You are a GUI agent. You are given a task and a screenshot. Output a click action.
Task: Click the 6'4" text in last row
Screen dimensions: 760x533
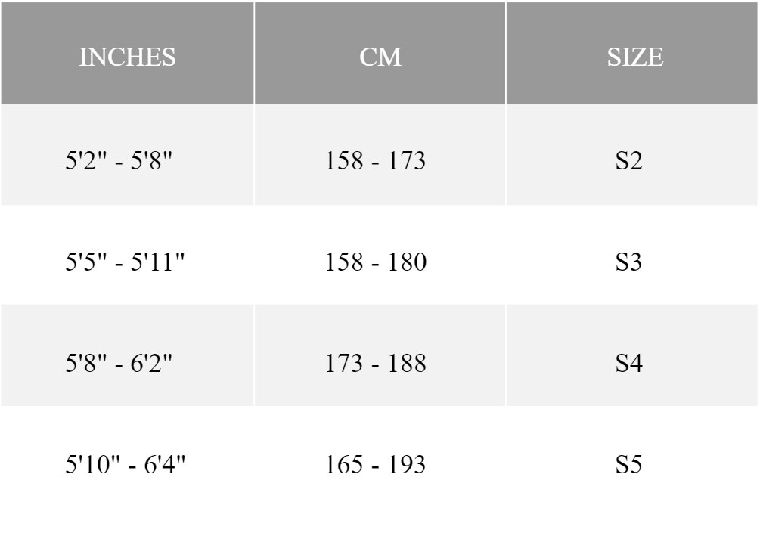coord(165,463)
